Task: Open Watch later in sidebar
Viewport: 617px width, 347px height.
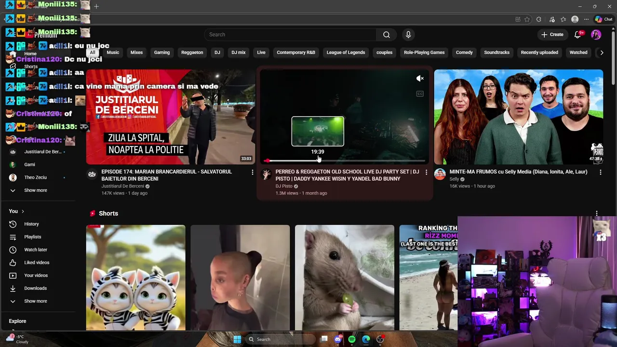Action: 36,250
